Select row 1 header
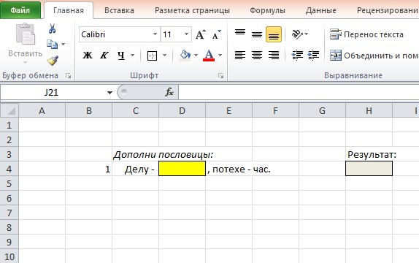The image size is (419, 263). click(9, 125)
